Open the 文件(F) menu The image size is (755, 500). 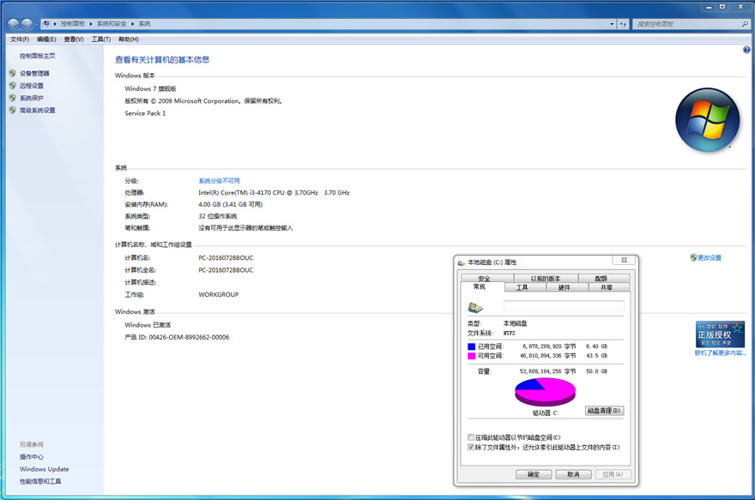click(20, 39)
